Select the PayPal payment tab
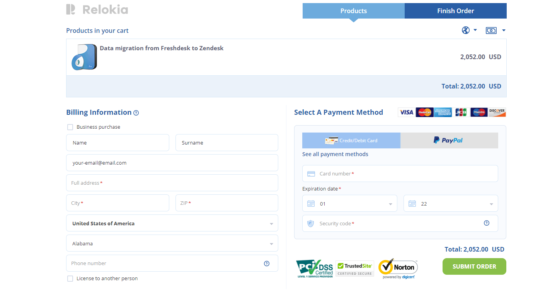 pos(449,140)
